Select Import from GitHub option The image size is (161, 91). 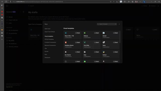(x=50, y=32)
